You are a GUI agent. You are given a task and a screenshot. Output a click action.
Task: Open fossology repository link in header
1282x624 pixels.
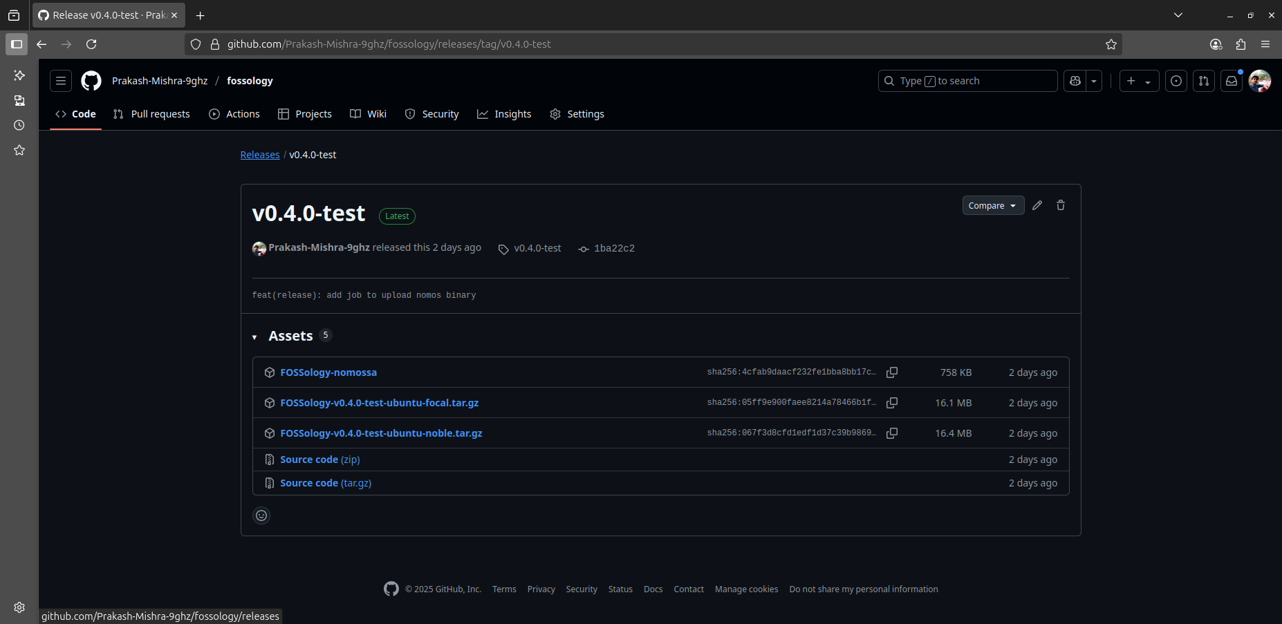250,81
